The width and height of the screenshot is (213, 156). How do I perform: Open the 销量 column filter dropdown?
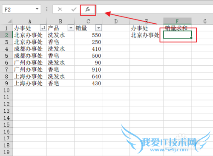coord(98,28)
